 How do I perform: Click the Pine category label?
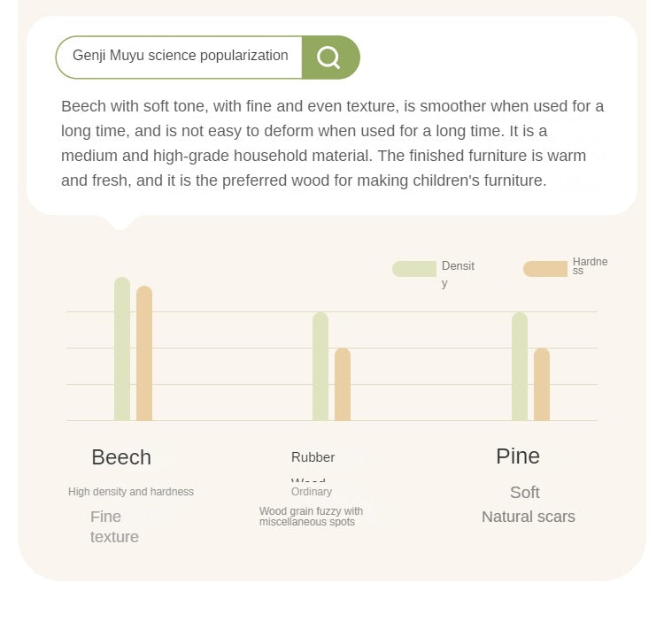518,456
